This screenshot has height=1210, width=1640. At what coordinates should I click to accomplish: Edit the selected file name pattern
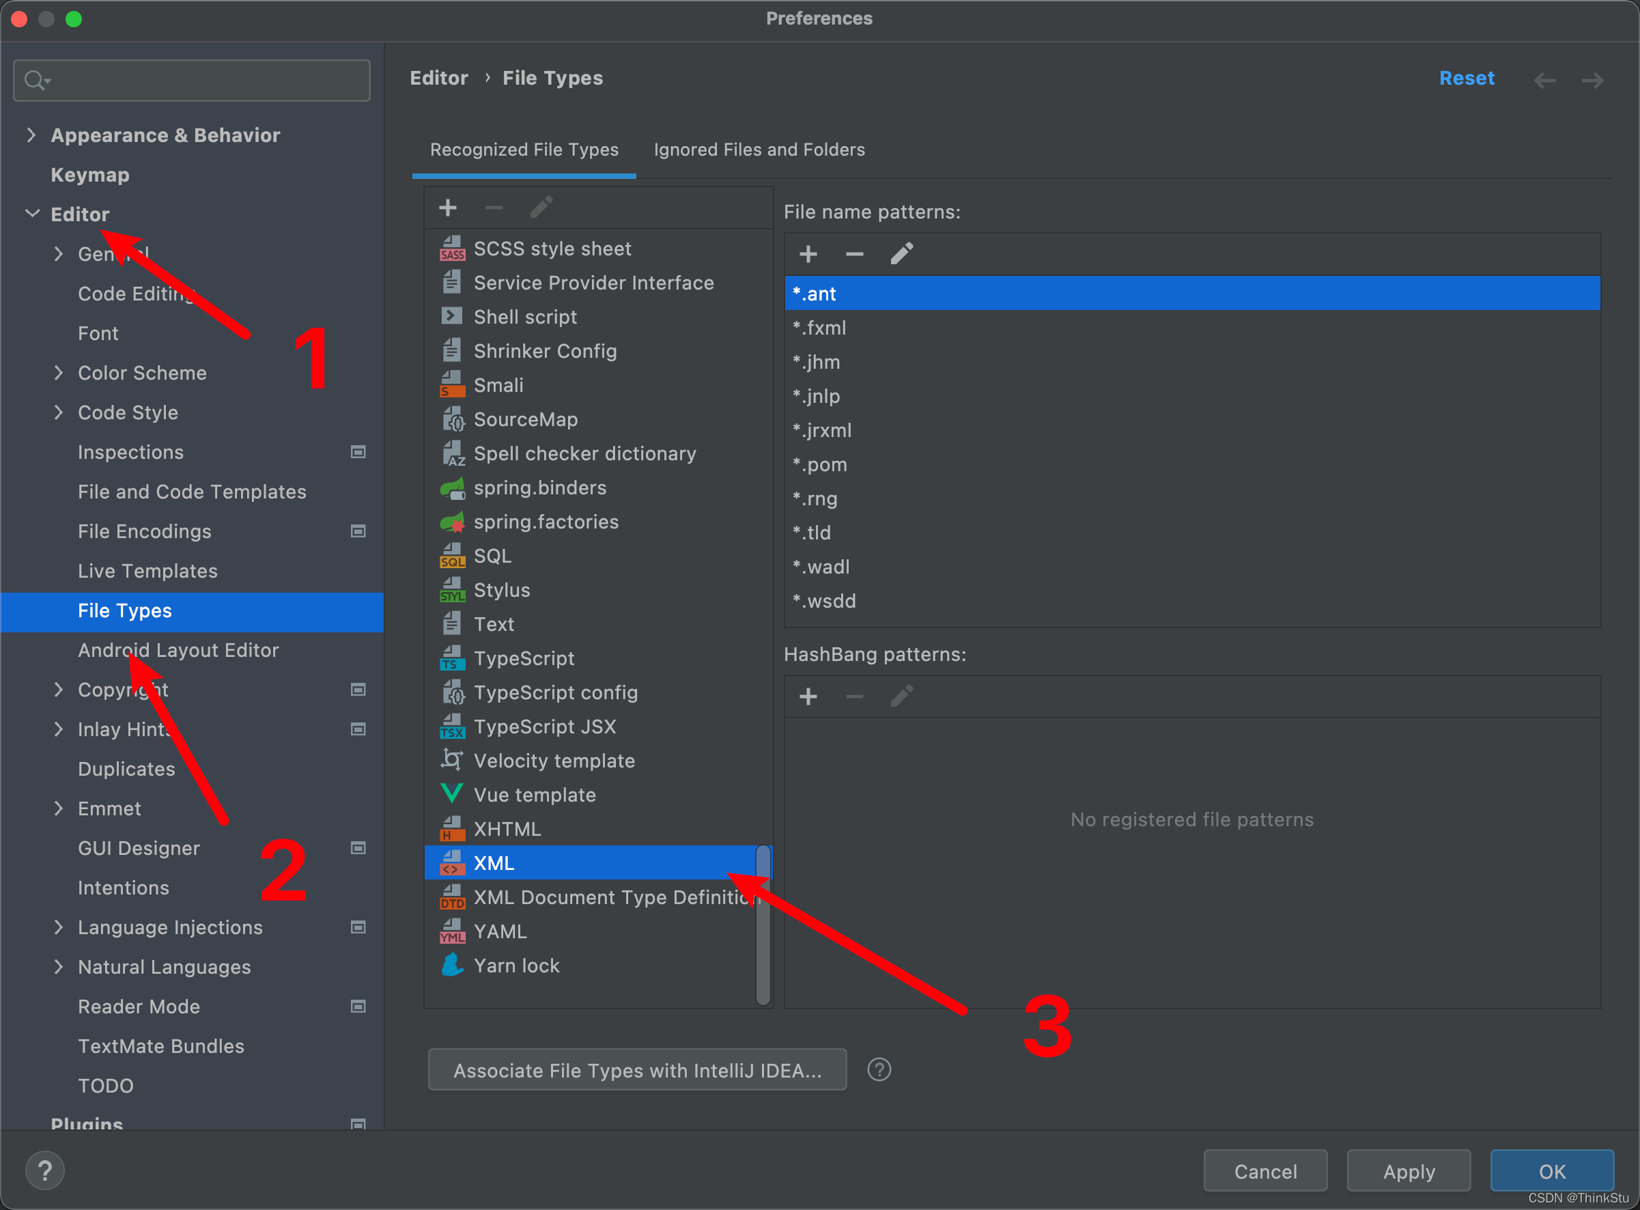[x=901, y=254]
